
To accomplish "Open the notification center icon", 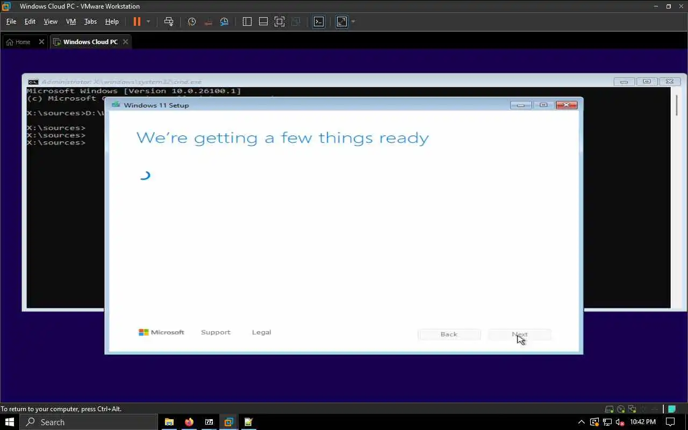I will click(x=670, y=422).
